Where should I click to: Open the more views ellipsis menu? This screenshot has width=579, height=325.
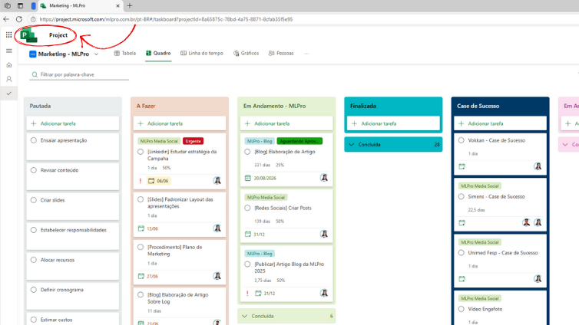click(x=306, y=54)
